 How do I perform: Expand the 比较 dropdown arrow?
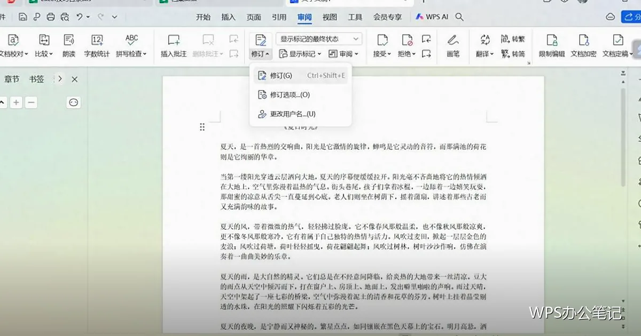pyautogui.click(x=51, y=54)
